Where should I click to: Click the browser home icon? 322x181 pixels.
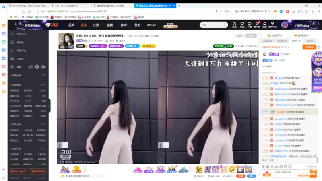pos(30,12)
